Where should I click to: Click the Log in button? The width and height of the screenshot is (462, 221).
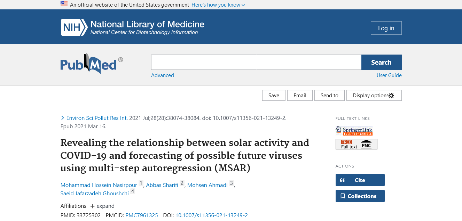[386, 28]
